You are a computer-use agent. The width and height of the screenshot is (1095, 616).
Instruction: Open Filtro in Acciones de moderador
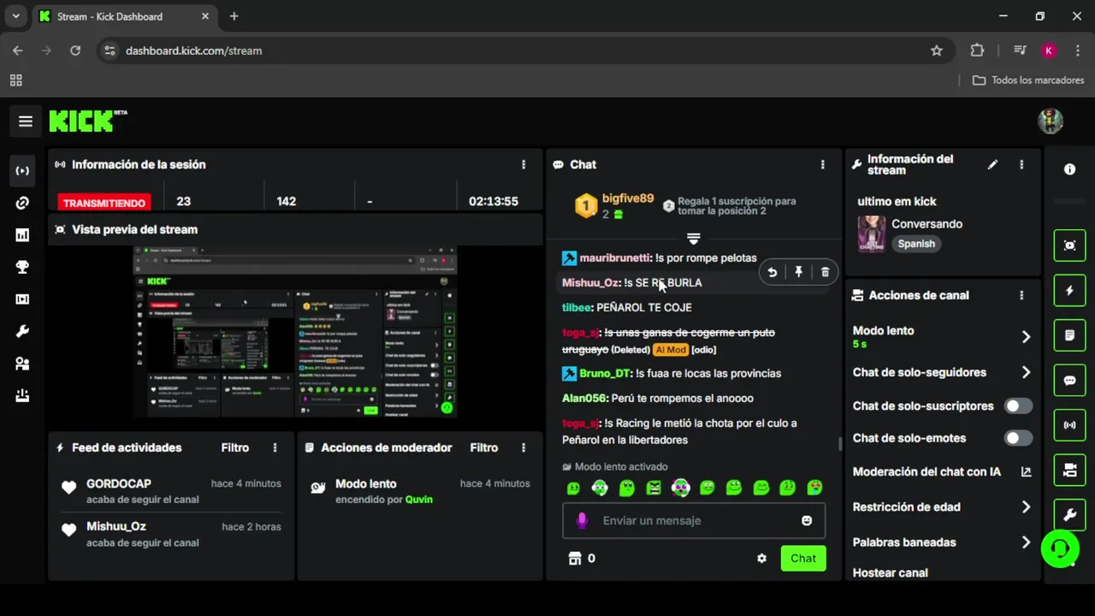click(x=484, y=447)
